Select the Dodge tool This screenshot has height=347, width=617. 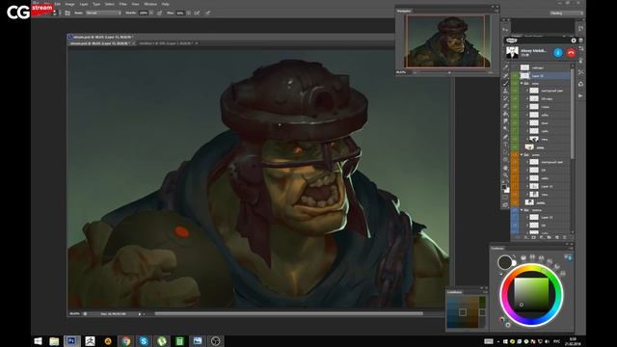click(x=505, y=128)
